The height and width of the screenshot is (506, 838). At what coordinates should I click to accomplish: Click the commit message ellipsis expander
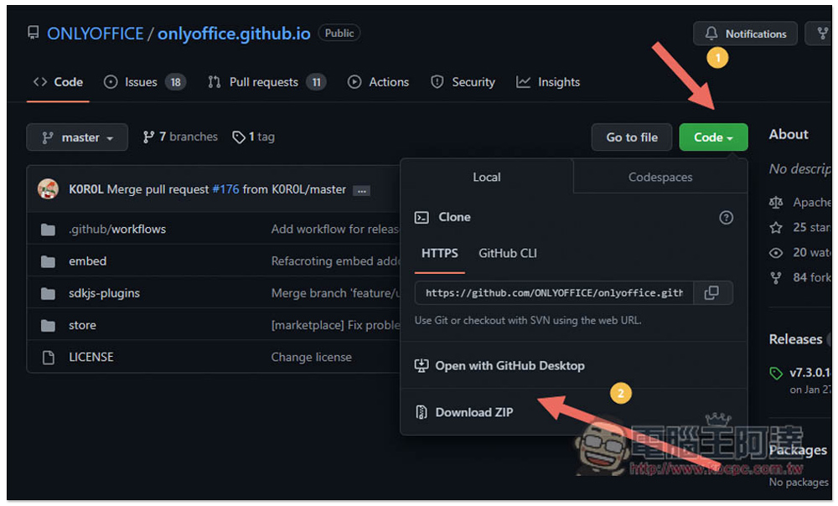pos(361,190)
